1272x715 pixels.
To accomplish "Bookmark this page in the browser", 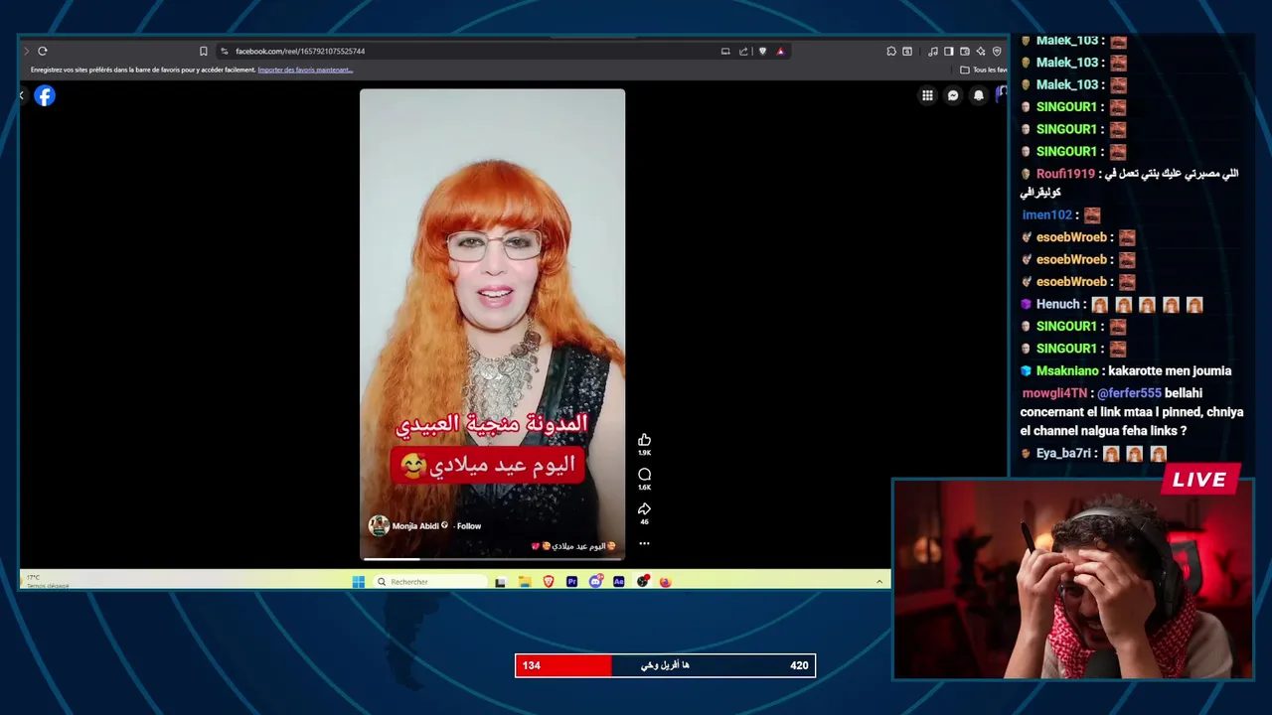I will pos(204,51).
